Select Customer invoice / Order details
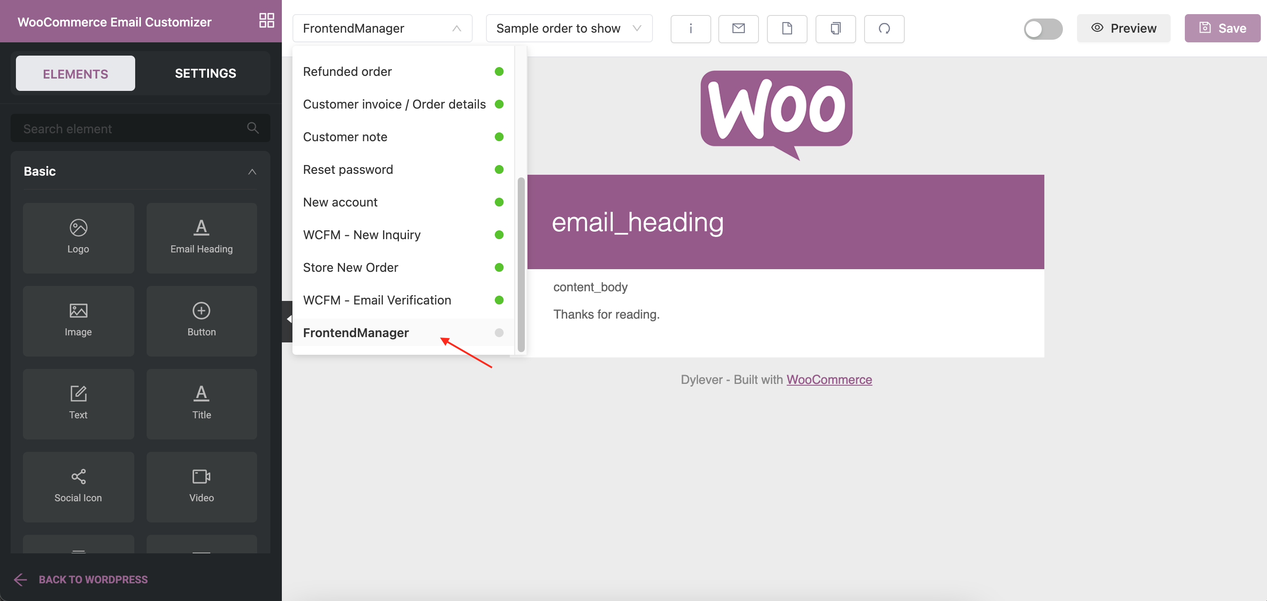 coord(403,104)
